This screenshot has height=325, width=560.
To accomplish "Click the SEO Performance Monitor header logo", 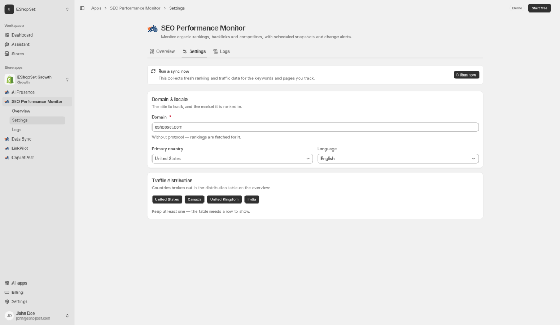I will click(x=153, y=28).
